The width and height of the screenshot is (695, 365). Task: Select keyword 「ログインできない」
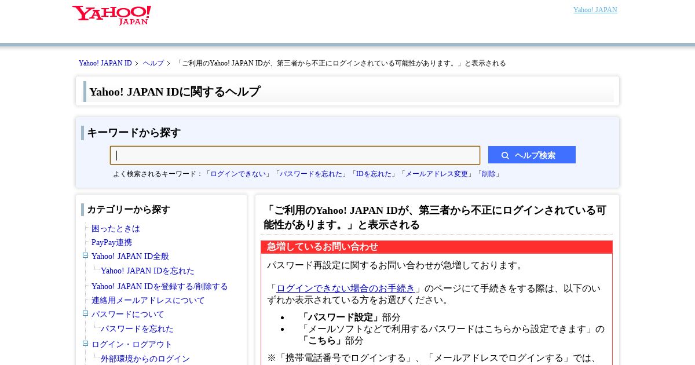point(239,174)
